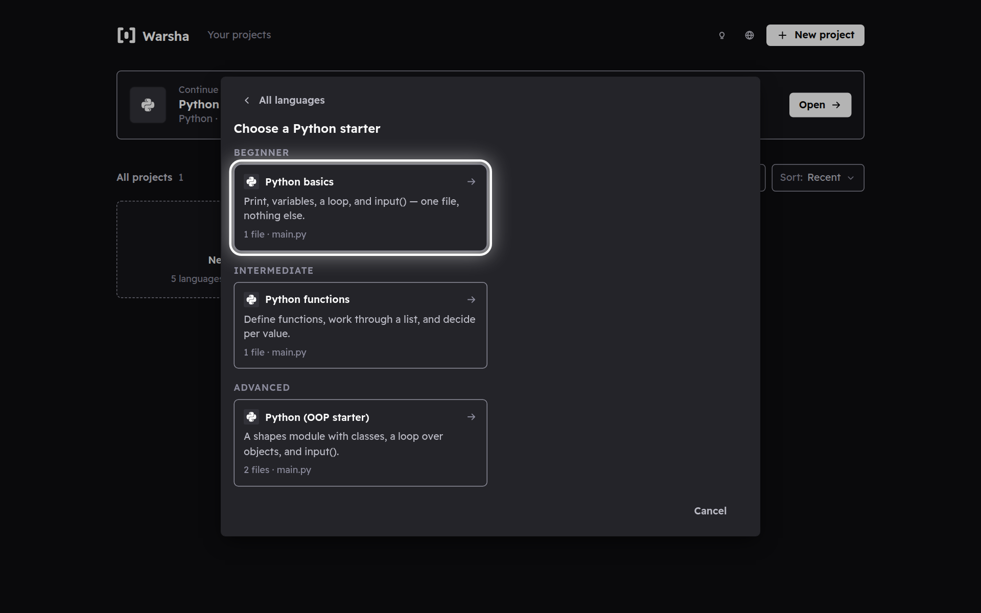
Task: Expand the Sort: Recent dropdown
Action: tap(818, 178)
